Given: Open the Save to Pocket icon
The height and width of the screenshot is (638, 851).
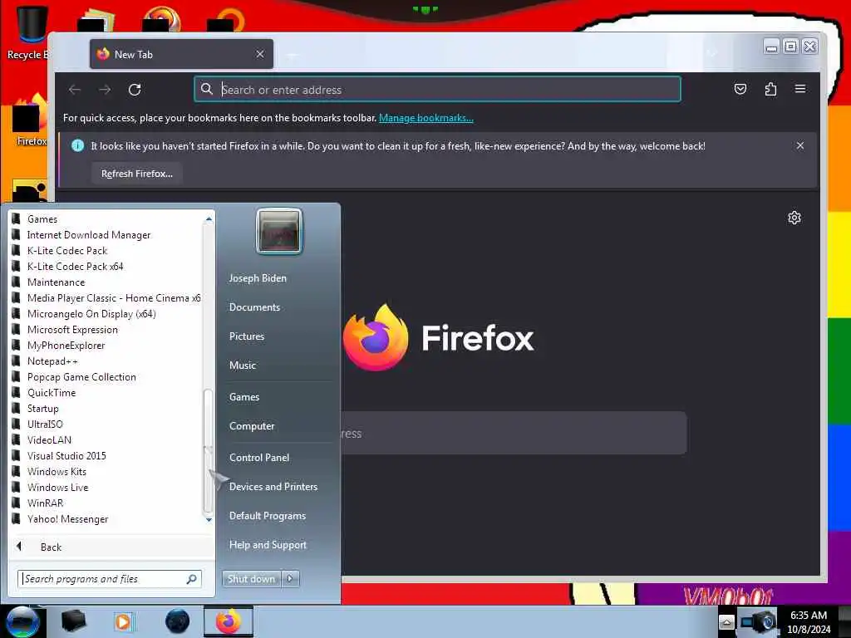Looking at the screenshot, I should (x=740, y=89).
